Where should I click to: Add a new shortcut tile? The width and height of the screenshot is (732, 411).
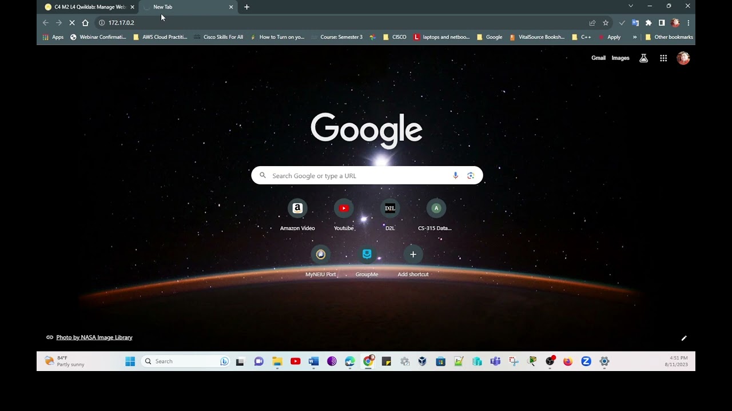click(413, 262)
